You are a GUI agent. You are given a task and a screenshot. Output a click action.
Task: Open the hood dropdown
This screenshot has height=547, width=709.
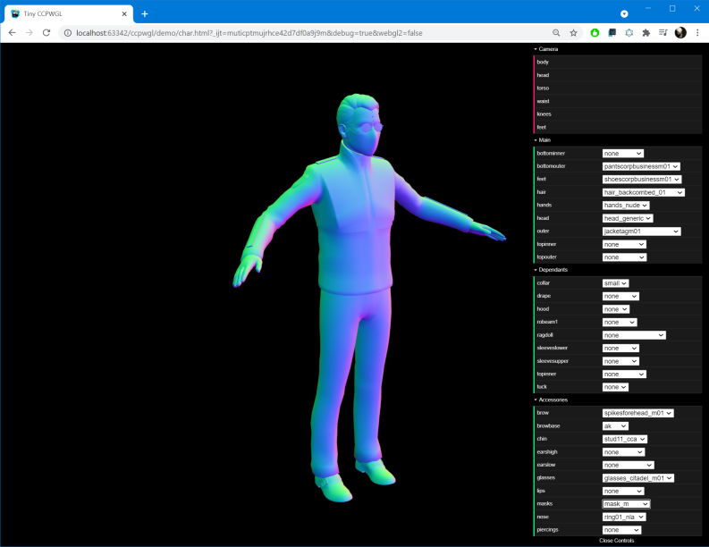pos(616,309)
